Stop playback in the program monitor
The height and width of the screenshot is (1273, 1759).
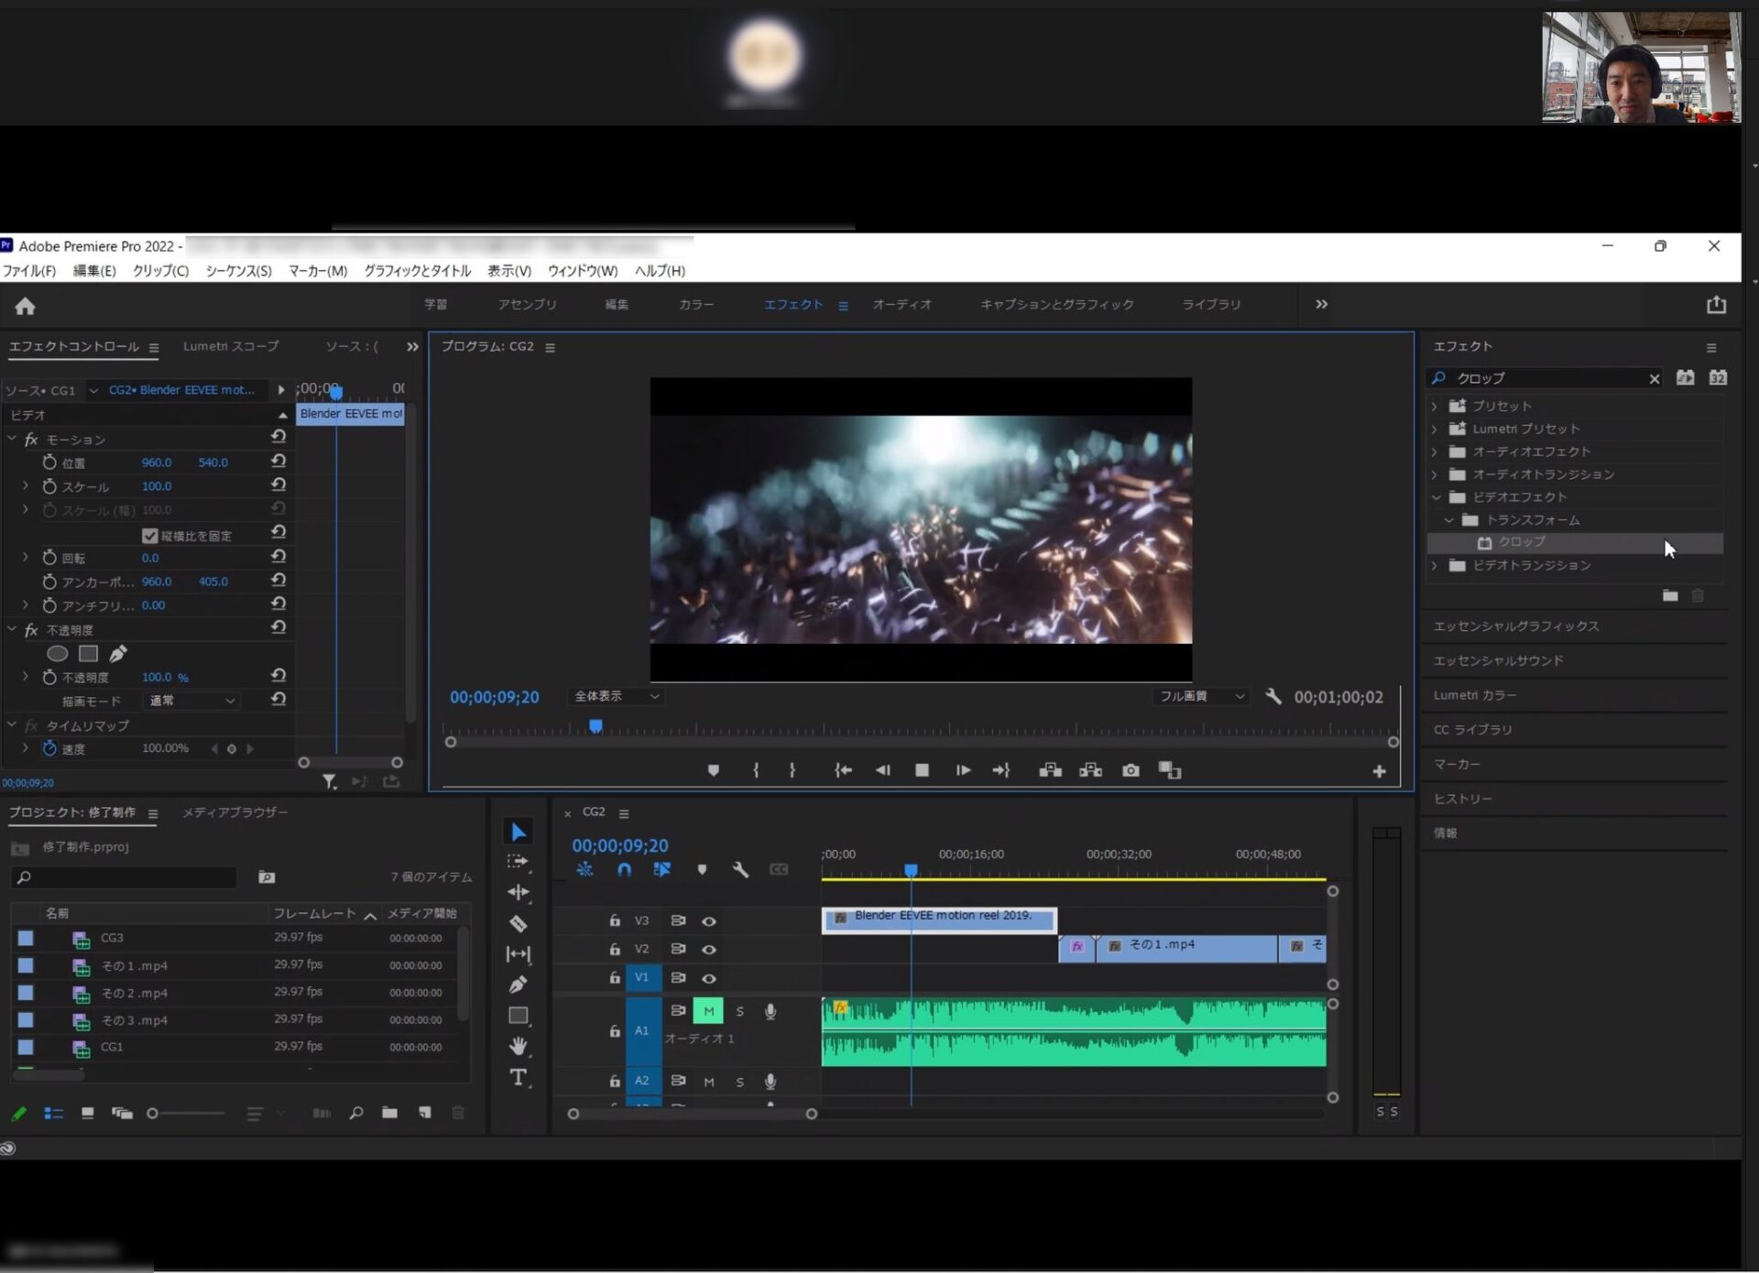click(x=923, y=770)
